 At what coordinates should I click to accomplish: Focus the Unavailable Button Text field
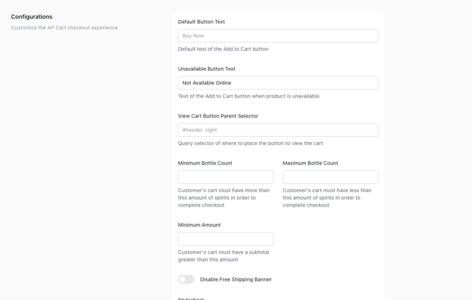(278, 83)
